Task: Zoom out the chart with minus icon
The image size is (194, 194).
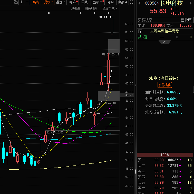Action: coord(27,2)
